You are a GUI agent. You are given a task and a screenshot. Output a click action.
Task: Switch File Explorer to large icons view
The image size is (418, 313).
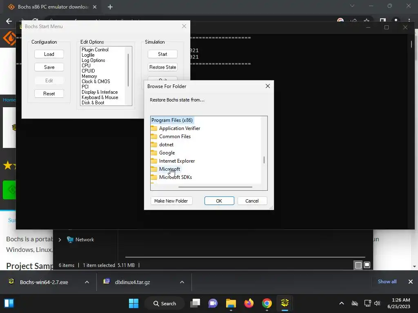click(367, 265)
